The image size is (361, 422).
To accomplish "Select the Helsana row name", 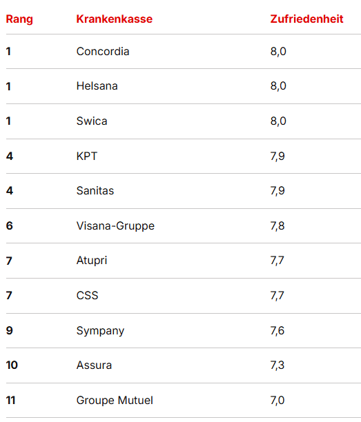I will tap(97, 86).
